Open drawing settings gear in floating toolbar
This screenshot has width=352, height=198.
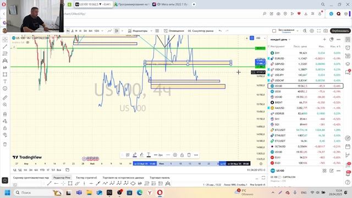coord(175,155)
